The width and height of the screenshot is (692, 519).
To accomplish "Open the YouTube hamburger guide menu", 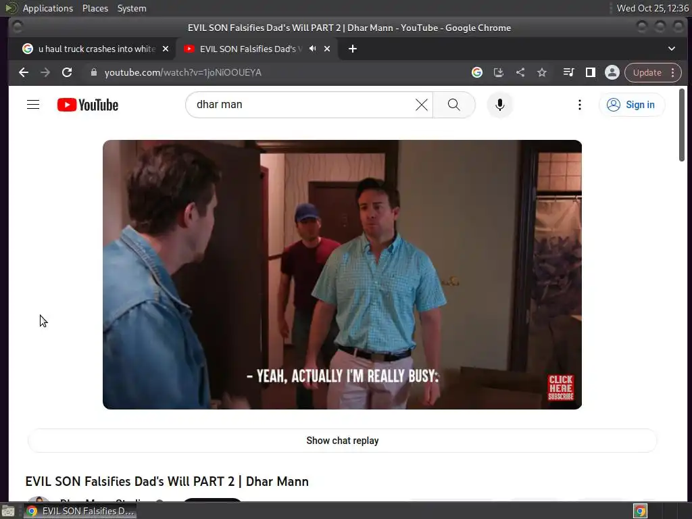I will click(33, 105).
